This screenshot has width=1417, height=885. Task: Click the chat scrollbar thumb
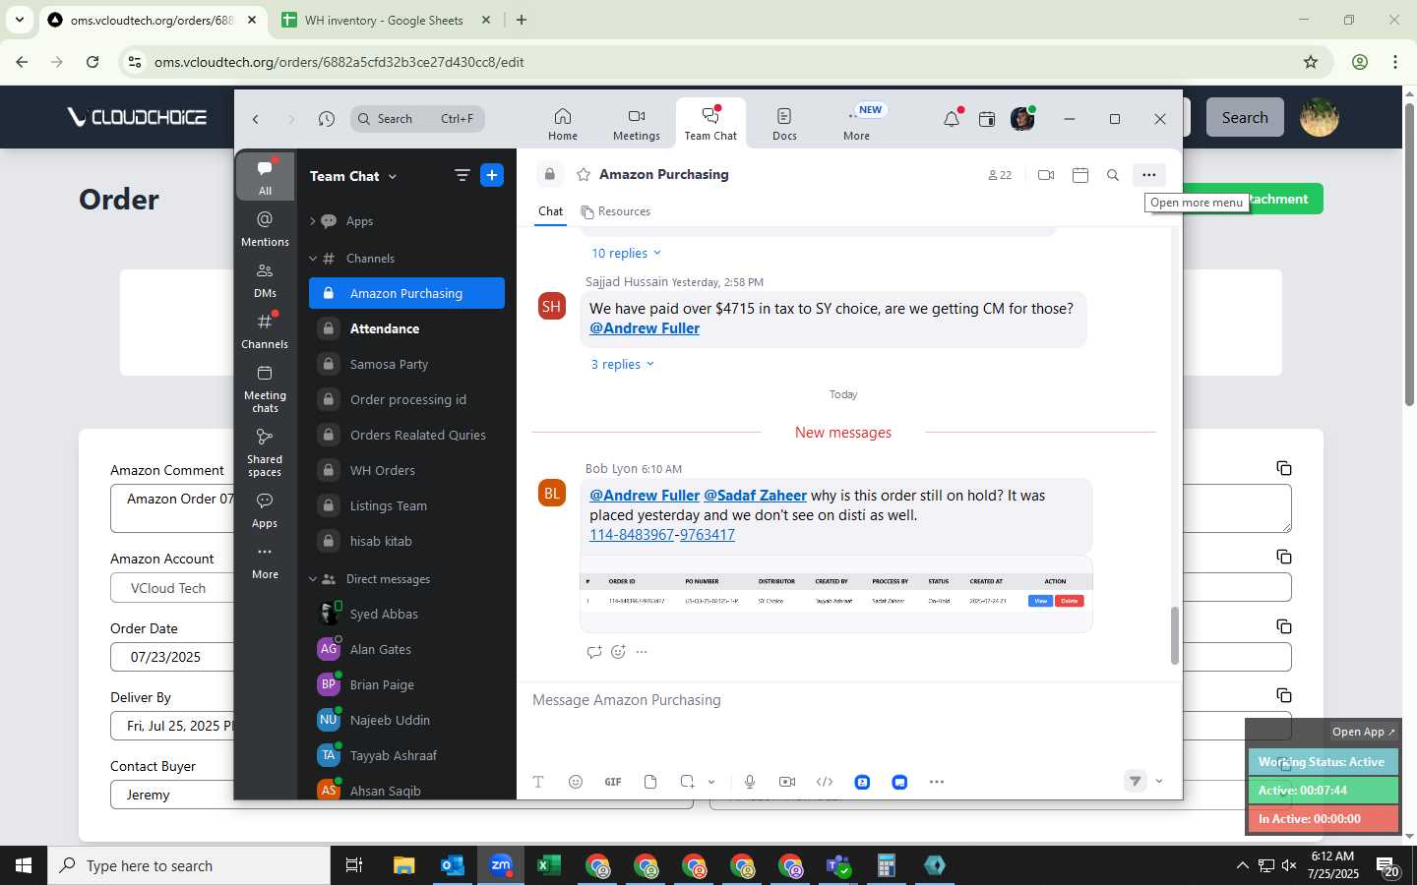(1174, 635)
